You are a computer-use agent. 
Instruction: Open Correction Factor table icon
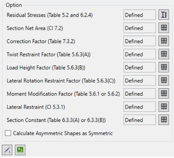pos(164,41)
